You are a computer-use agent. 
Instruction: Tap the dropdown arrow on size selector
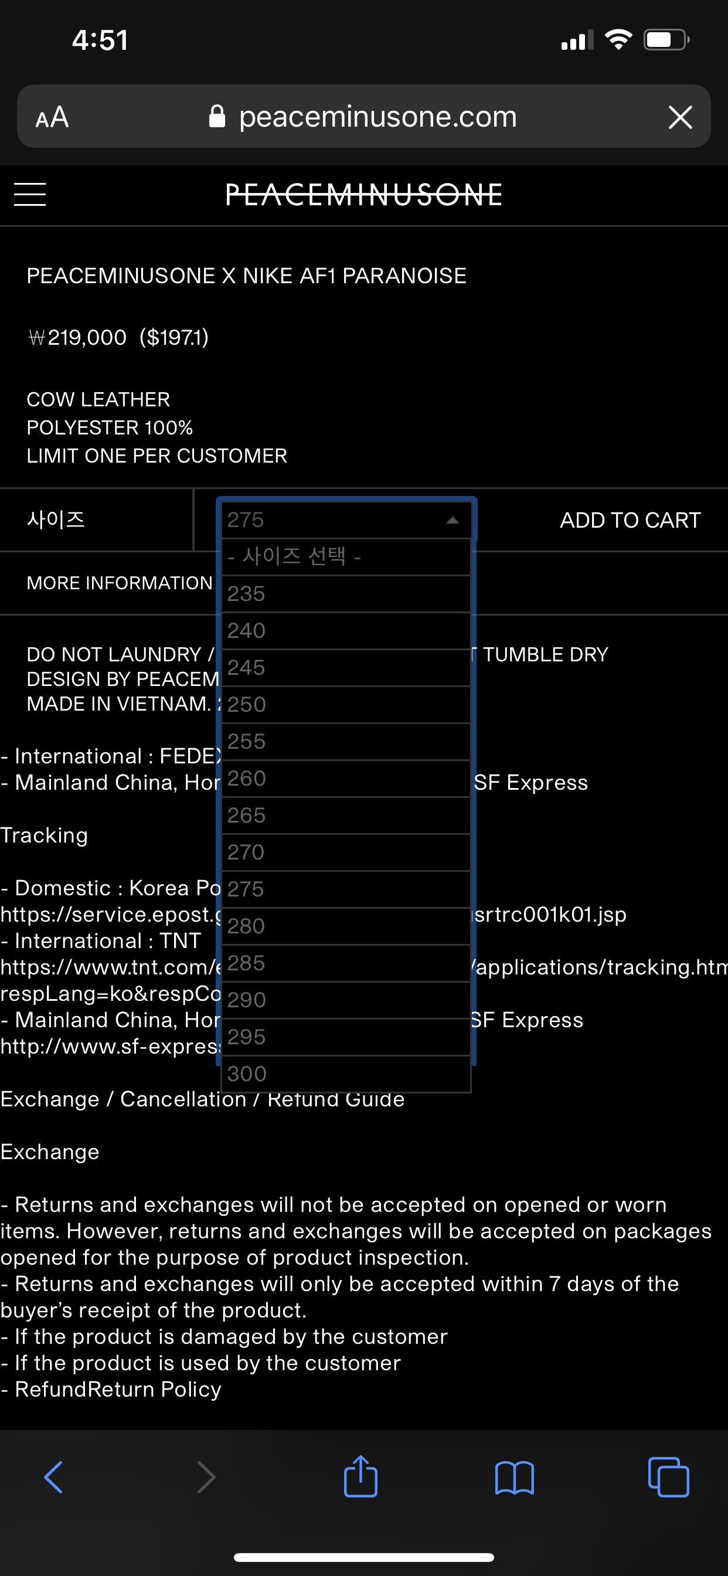(x=453, y=520)
